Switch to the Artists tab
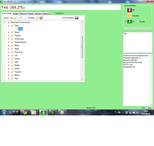The image size is (154, 146). pyautogui.click(x=16, y=13)
